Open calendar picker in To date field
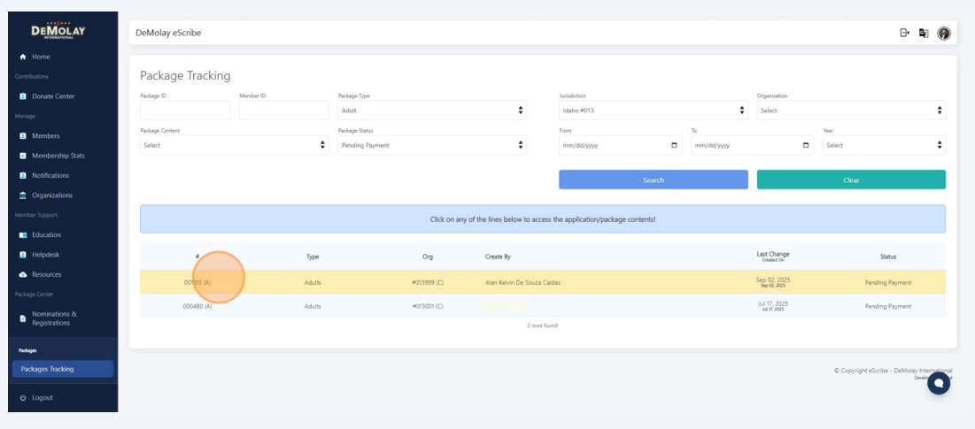 click(x=806, y=145)
